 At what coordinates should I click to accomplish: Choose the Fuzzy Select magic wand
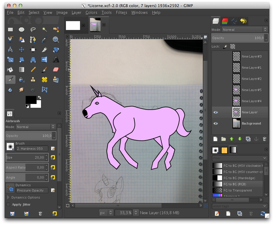[x=44, y=29]
